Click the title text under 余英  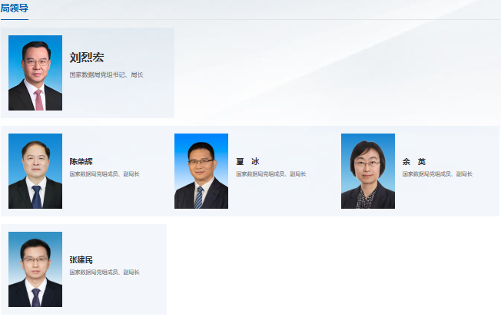click(x=437, y=174)
